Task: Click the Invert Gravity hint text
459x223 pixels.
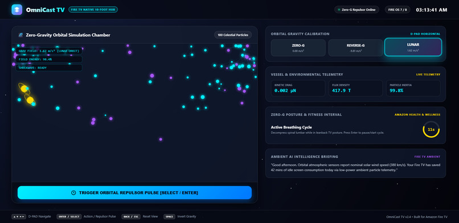Action: [186, 217]
